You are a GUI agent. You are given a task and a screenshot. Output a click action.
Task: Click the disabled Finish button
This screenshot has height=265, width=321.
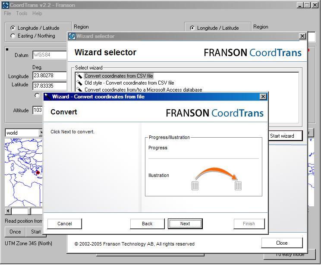(249, 224)
